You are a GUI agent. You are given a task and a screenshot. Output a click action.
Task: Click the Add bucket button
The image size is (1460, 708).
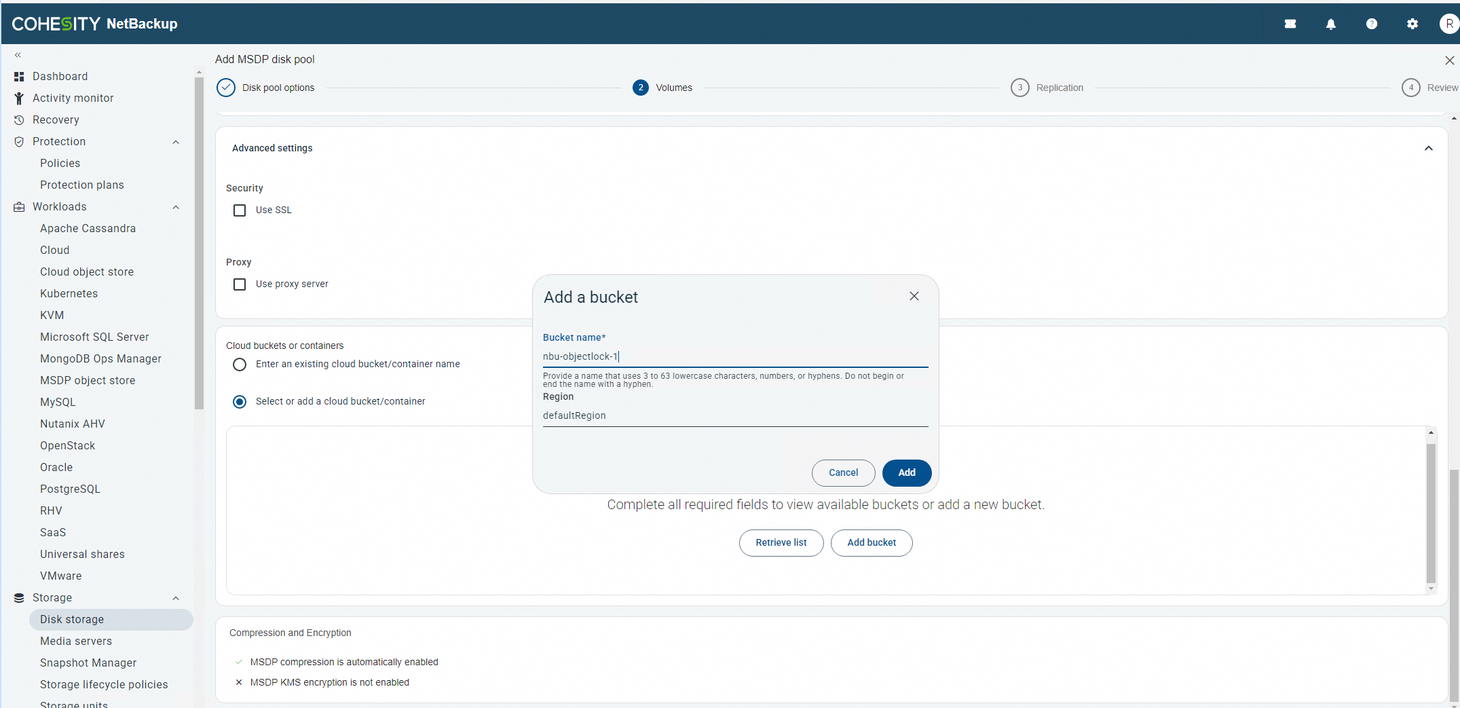point(872,543)
